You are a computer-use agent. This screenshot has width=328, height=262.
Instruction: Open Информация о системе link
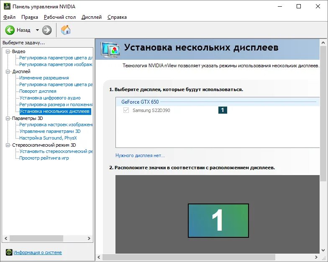pyautogui.click(x=38, y=252)
